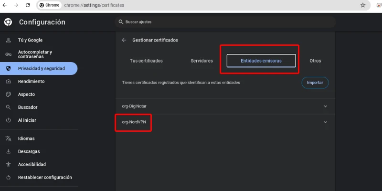Click the browser forward arrow
This screenshot has height=191, width=382.
[x=16, y=5]
